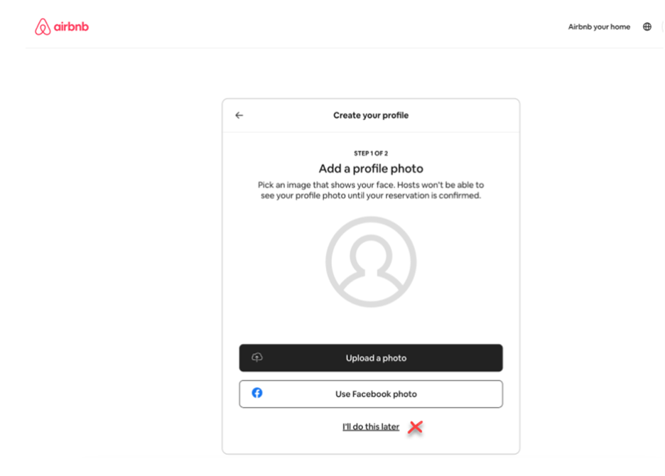Click the cloud upload icon
The height and width of the screenshot is (476, 665).
(257, 357)
